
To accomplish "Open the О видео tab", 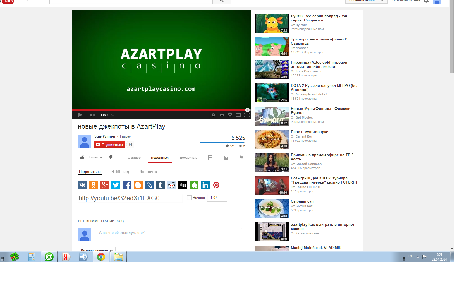I will [134, 158].
